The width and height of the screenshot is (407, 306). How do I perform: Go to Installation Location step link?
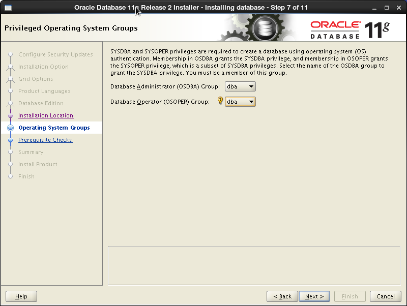tap(46, 115)
